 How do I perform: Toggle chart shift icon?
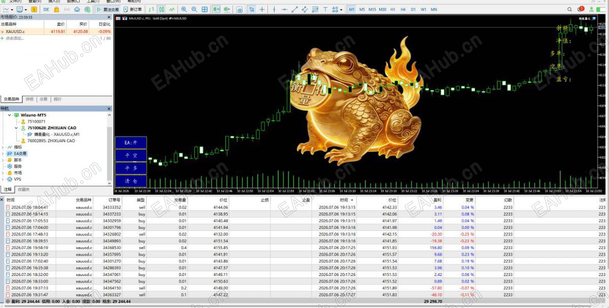[226, 9]
